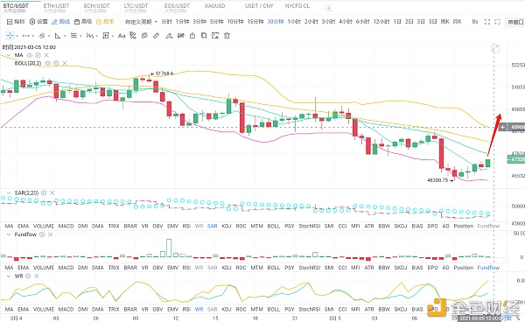Open dropdown arrow beside wave pattern tool

(97, 36)
